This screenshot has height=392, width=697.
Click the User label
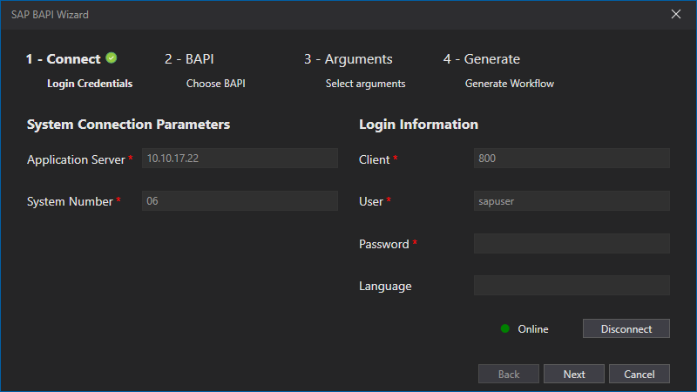[371, 201]
